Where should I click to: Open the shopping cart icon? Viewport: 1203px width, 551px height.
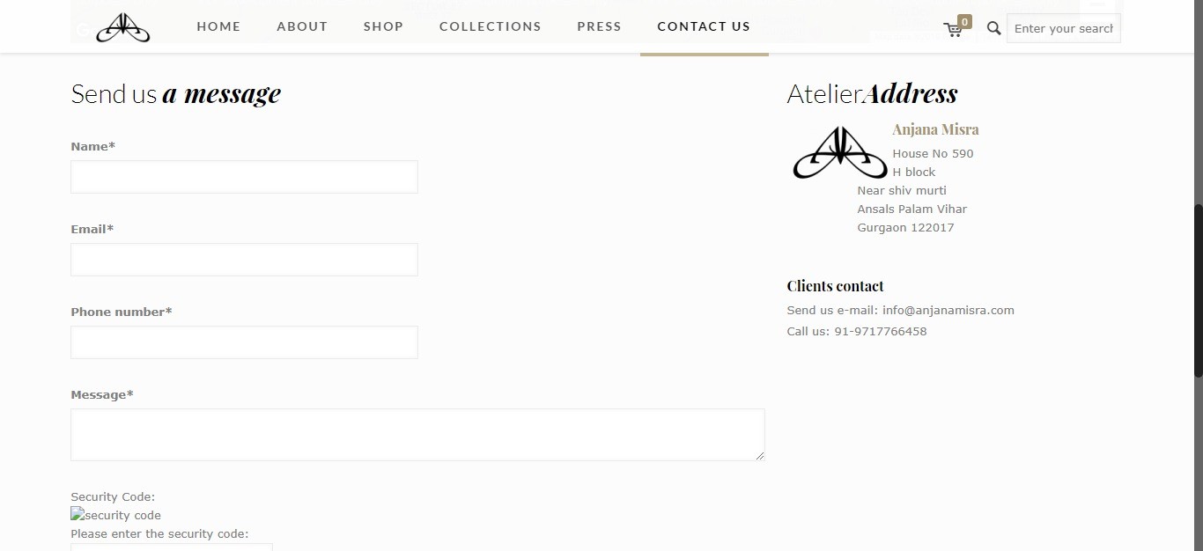point(953,29)
